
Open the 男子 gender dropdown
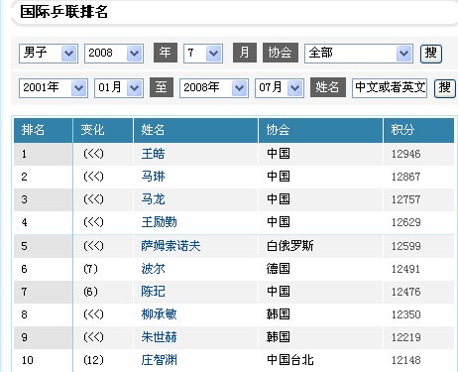coord(49,54)
